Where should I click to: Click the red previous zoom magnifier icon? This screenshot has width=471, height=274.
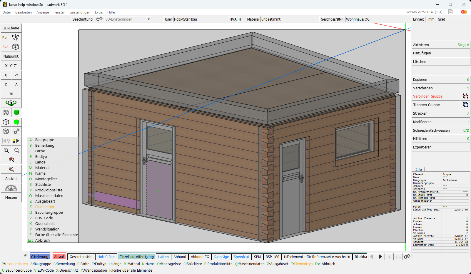point(11,160)
